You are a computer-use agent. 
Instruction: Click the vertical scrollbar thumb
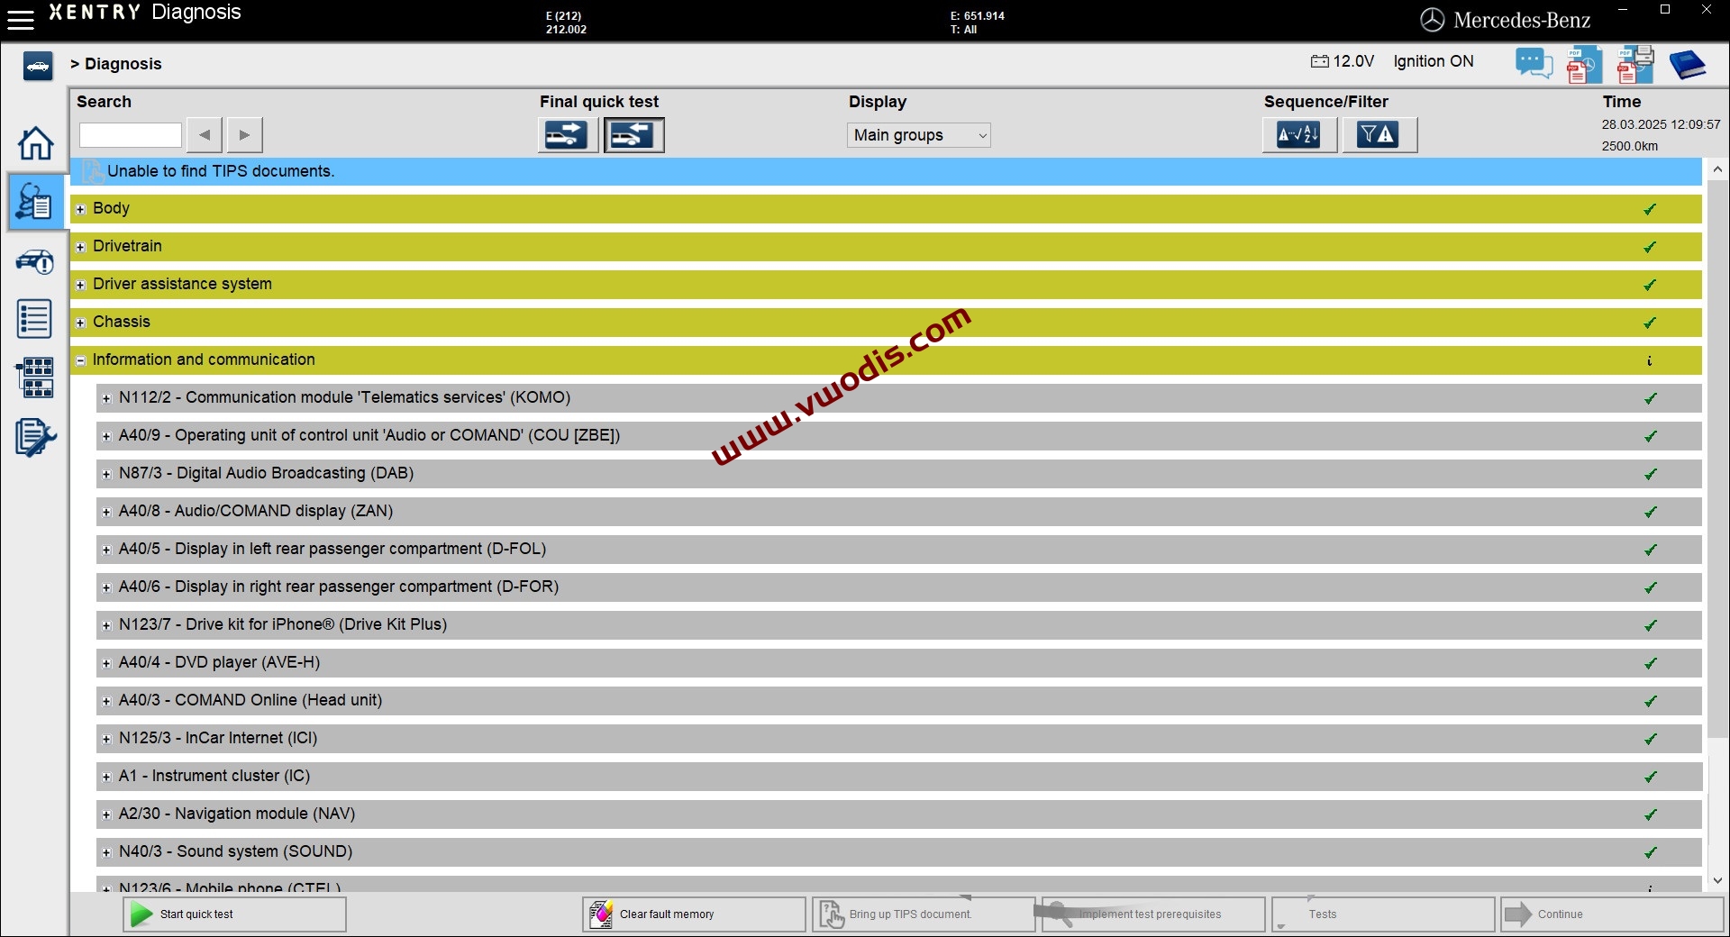point(1717,459)
